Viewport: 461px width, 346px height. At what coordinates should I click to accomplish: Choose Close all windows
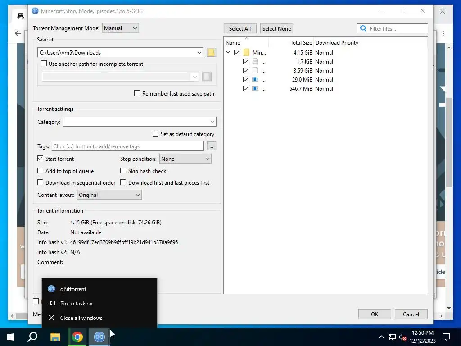(x=99, y=318)
